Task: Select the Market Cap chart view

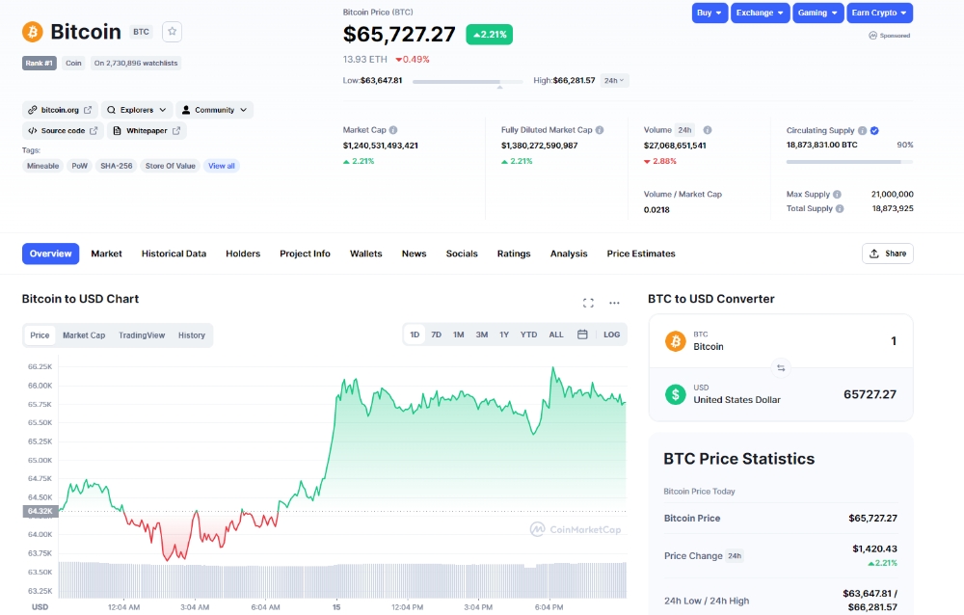Action: click(x=84, y=335)
